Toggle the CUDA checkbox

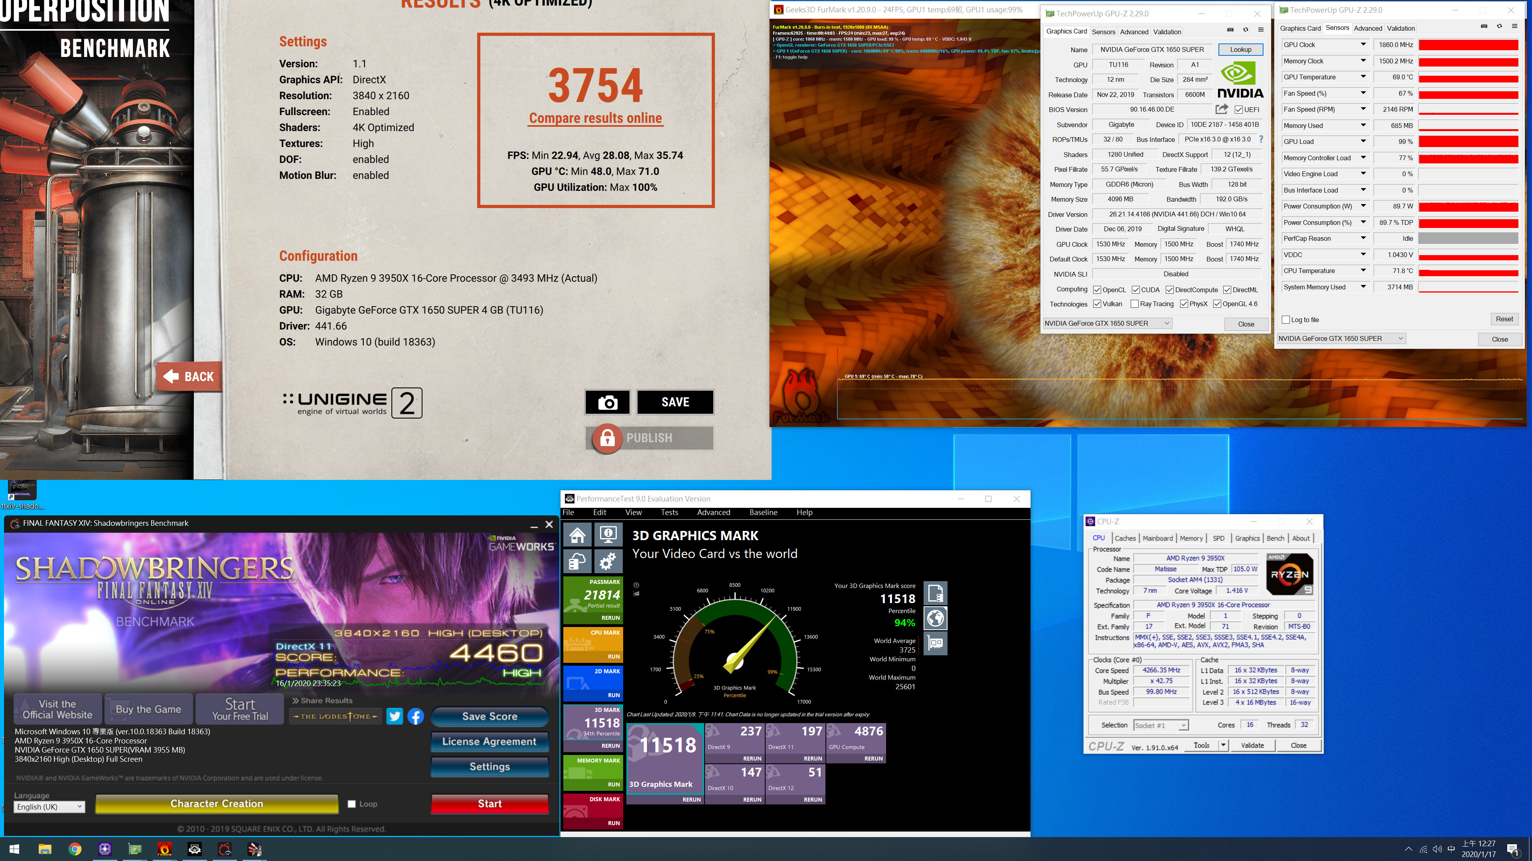[1135, 289]
